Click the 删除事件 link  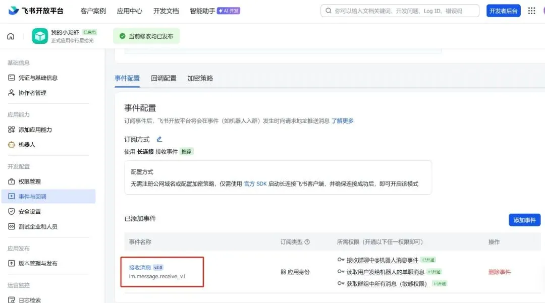500,272
